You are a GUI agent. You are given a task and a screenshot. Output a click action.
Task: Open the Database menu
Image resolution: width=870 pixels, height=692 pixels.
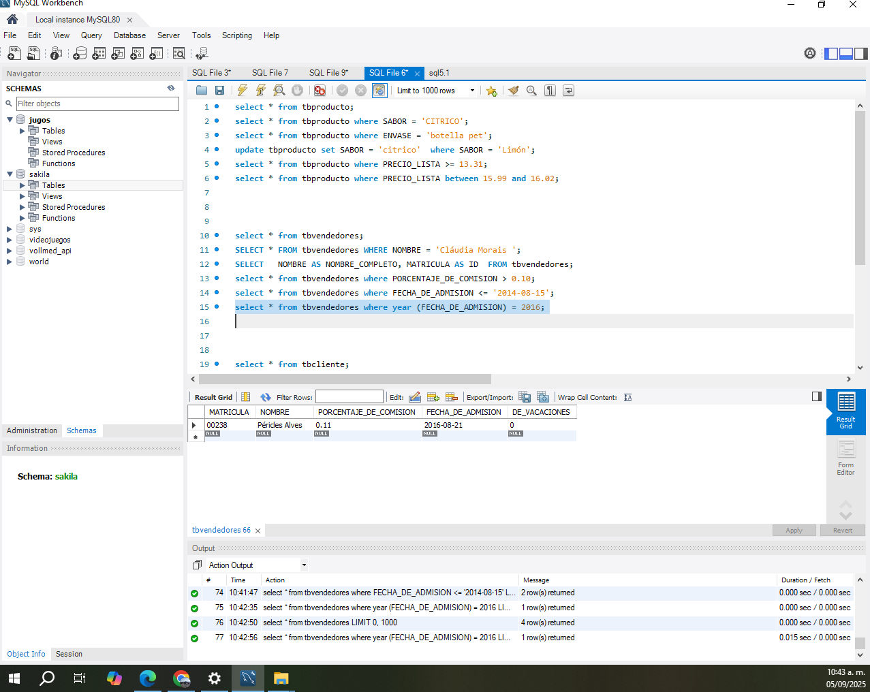(129, 35)
